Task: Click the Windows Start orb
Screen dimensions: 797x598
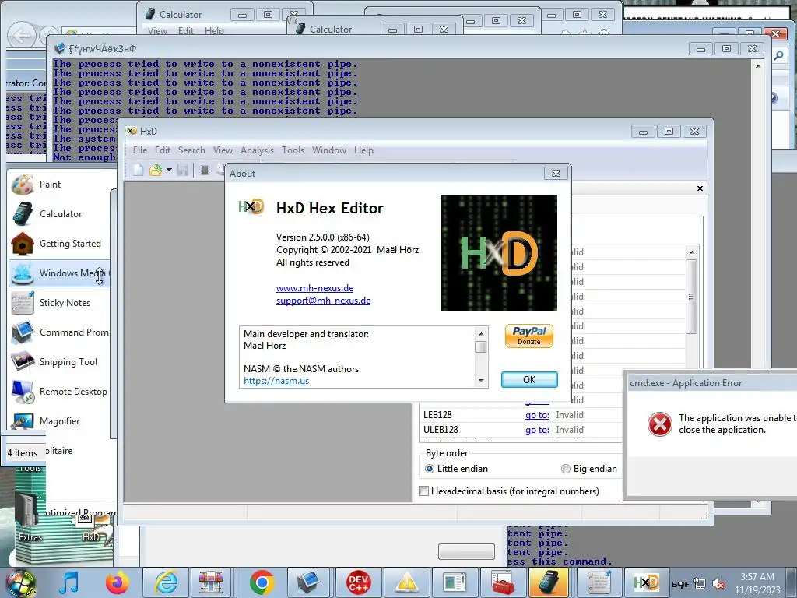Action: [x=20, y=582]
